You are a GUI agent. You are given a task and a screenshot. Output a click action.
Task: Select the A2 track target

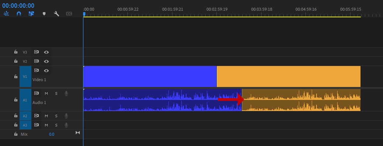(25, 116)
